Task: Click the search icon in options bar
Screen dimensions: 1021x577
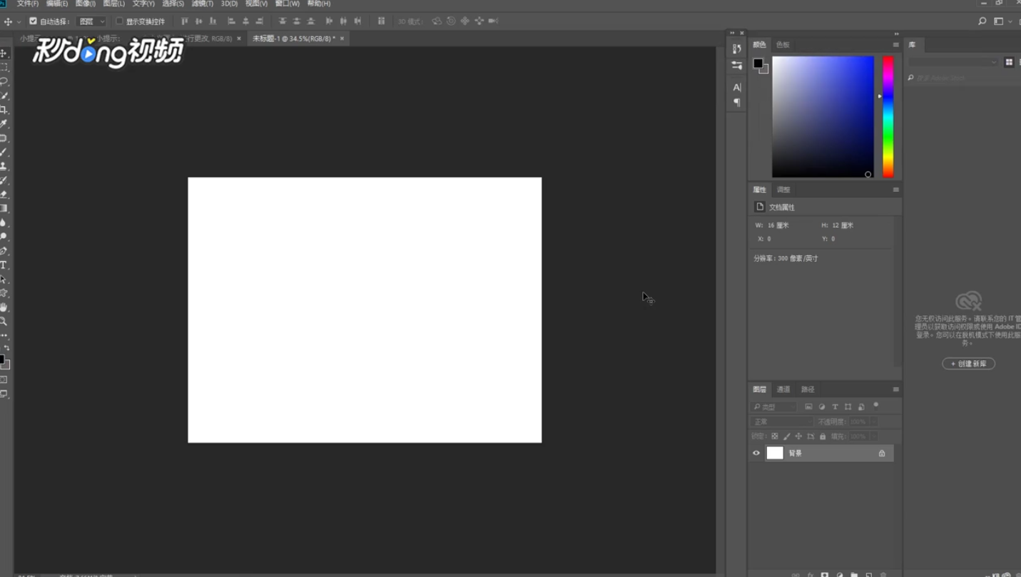Action: 982,21
